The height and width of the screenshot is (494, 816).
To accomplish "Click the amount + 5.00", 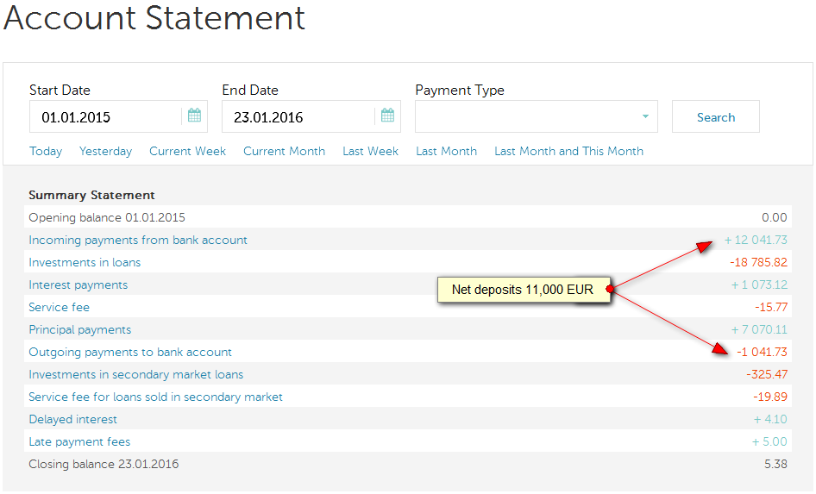I will tap(769, 441).
